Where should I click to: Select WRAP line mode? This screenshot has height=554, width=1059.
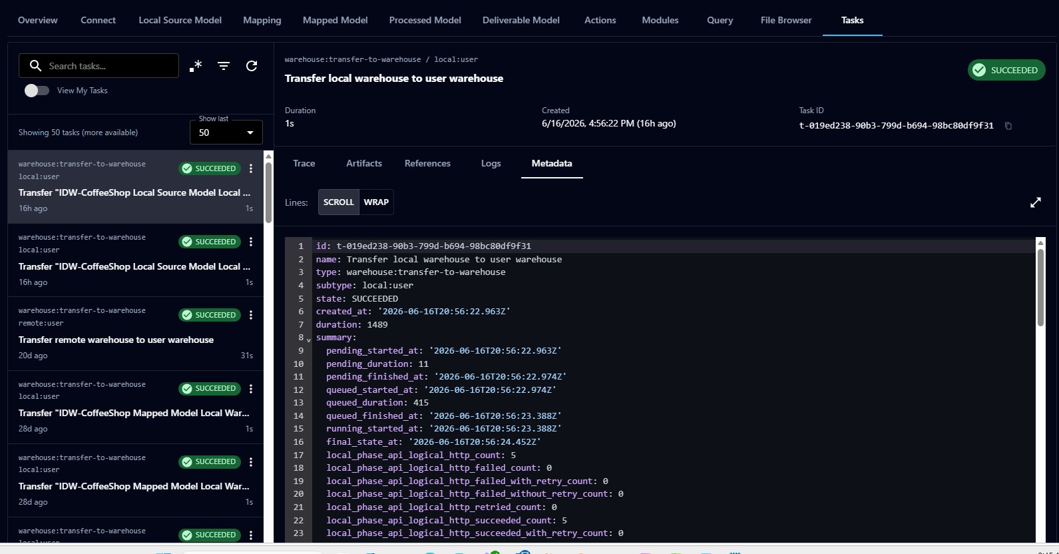coord(376,202)
